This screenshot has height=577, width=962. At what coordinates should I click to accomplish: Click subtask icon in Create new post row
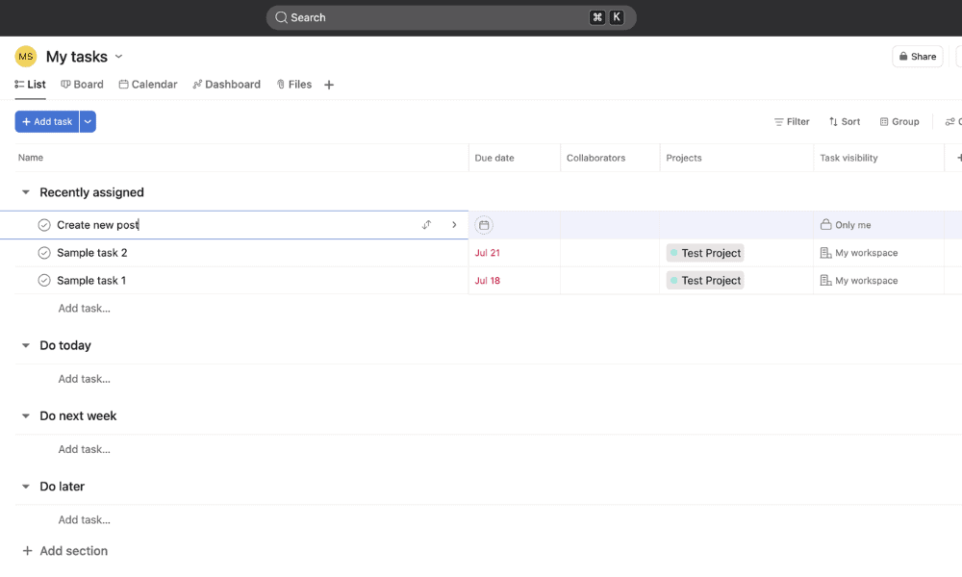426,225
